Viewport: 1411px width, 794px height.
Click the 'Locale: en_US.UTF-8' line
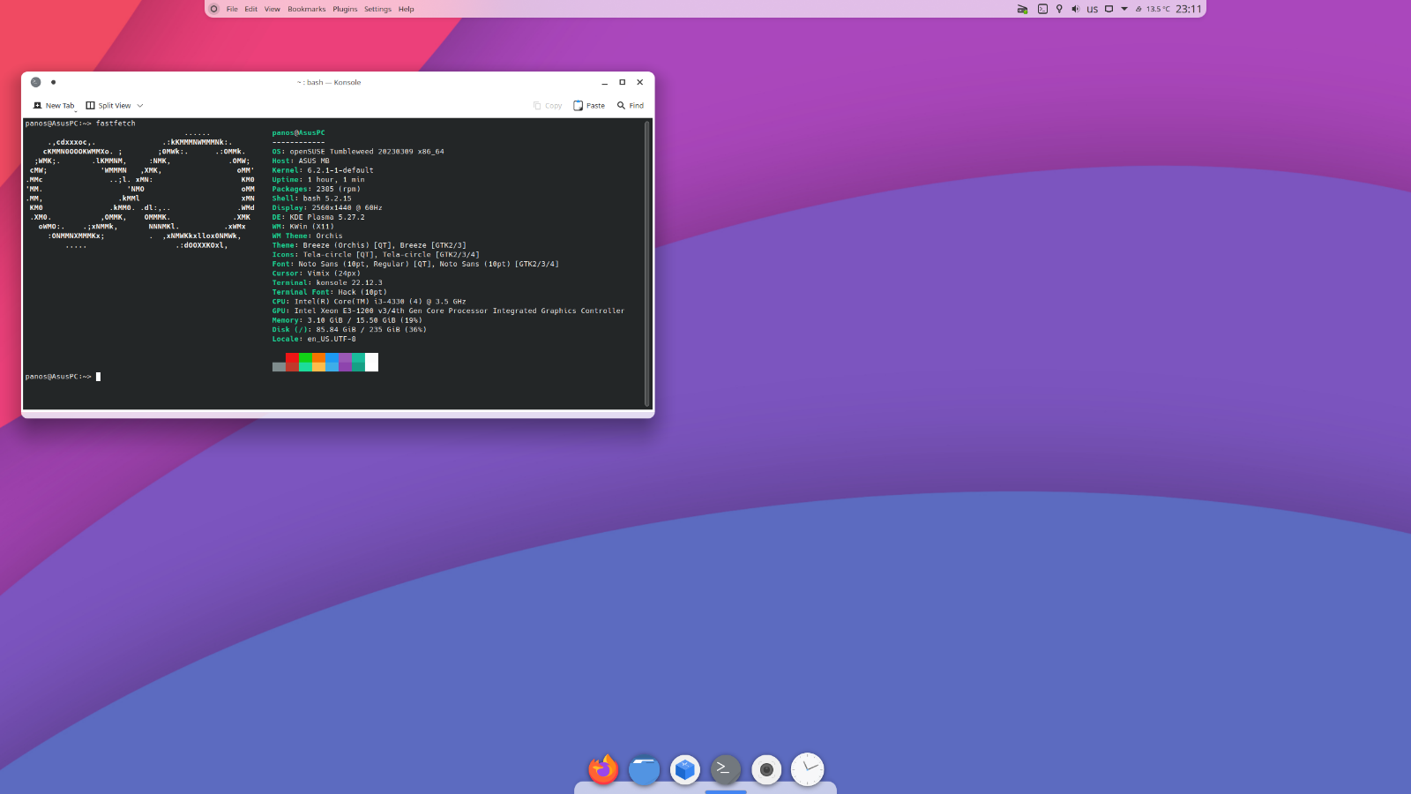point(314,339)
